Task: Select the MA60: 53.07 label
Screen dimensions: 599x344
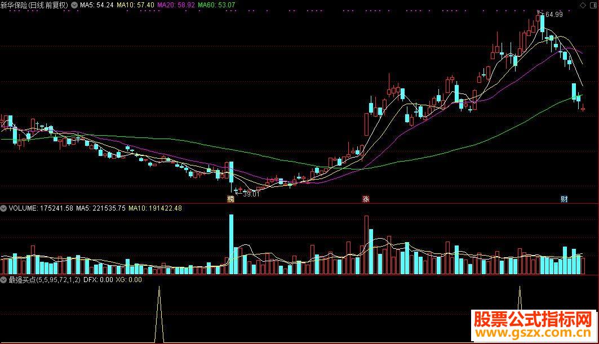Action: (216, 5)
